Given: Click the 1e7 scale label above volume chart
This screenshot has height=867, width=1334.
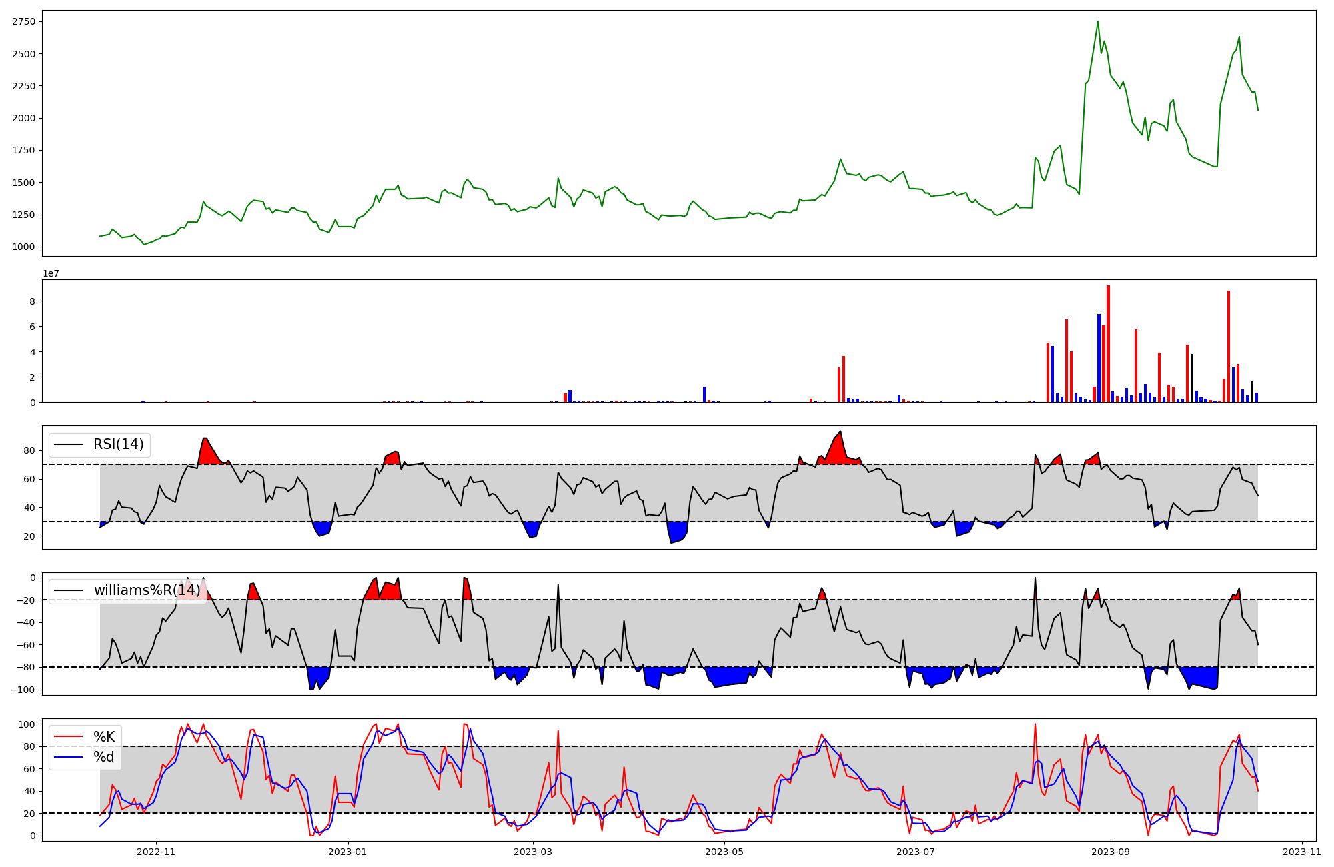Looking at the screenshot, I should [51, 273].
